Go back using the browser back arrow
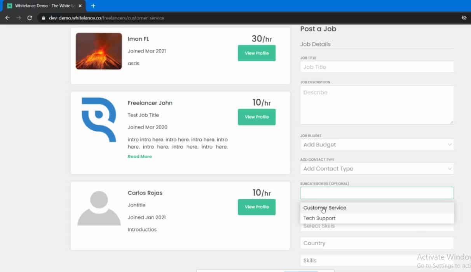This screenshot has width=471, height=272. pos(7,18)
